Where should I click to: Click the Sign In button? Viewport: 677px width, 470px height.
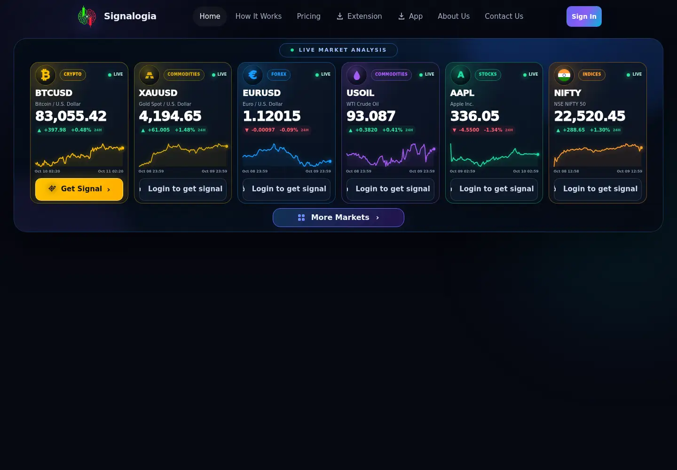[584, 16]
